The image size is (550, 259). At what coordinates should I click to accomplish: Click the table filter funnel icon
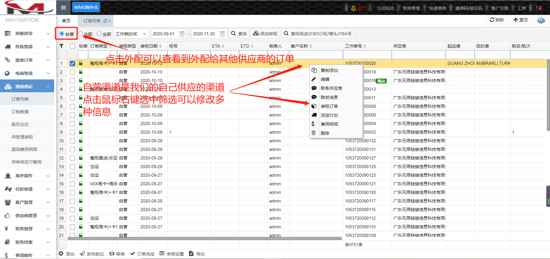tap(61, 46)
